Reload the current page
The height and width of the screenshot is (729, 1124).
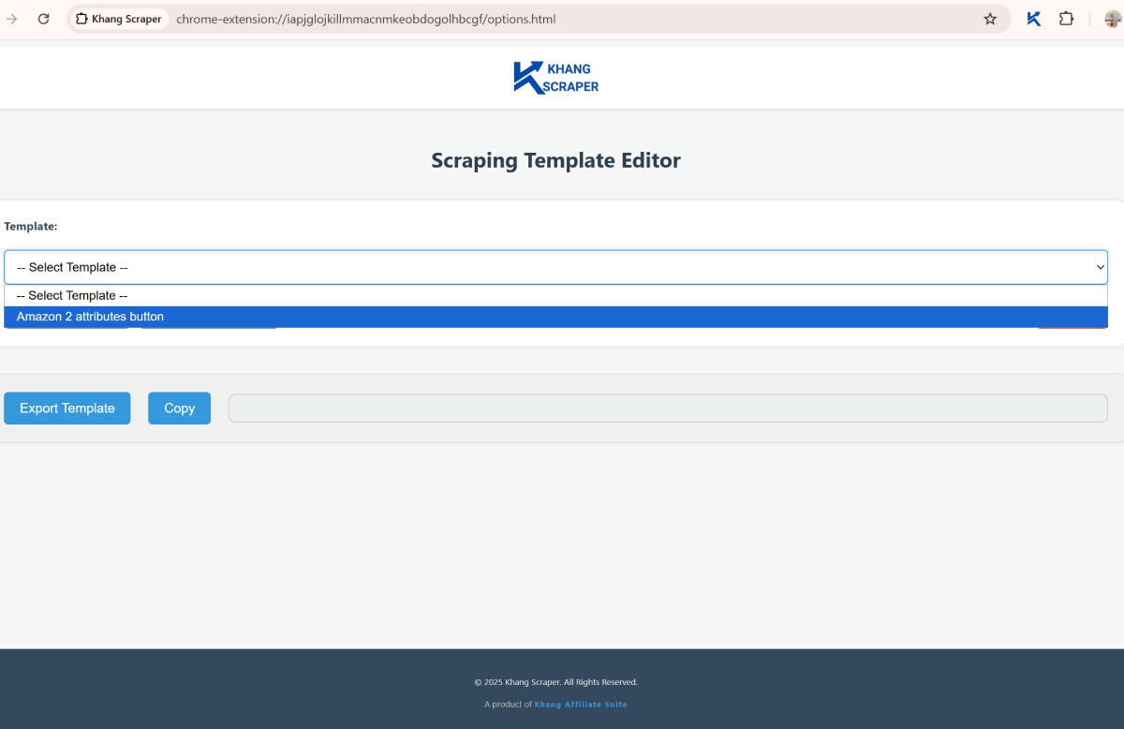pyautogui.click(x=43, y=18)
